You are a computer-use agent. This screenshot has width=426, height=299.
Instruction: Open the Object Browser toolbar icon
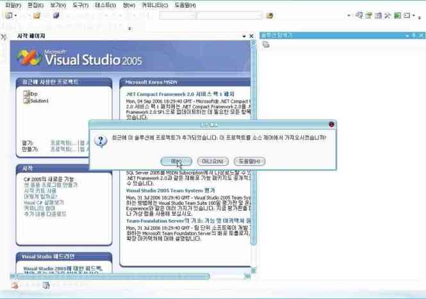coord(378,15)
